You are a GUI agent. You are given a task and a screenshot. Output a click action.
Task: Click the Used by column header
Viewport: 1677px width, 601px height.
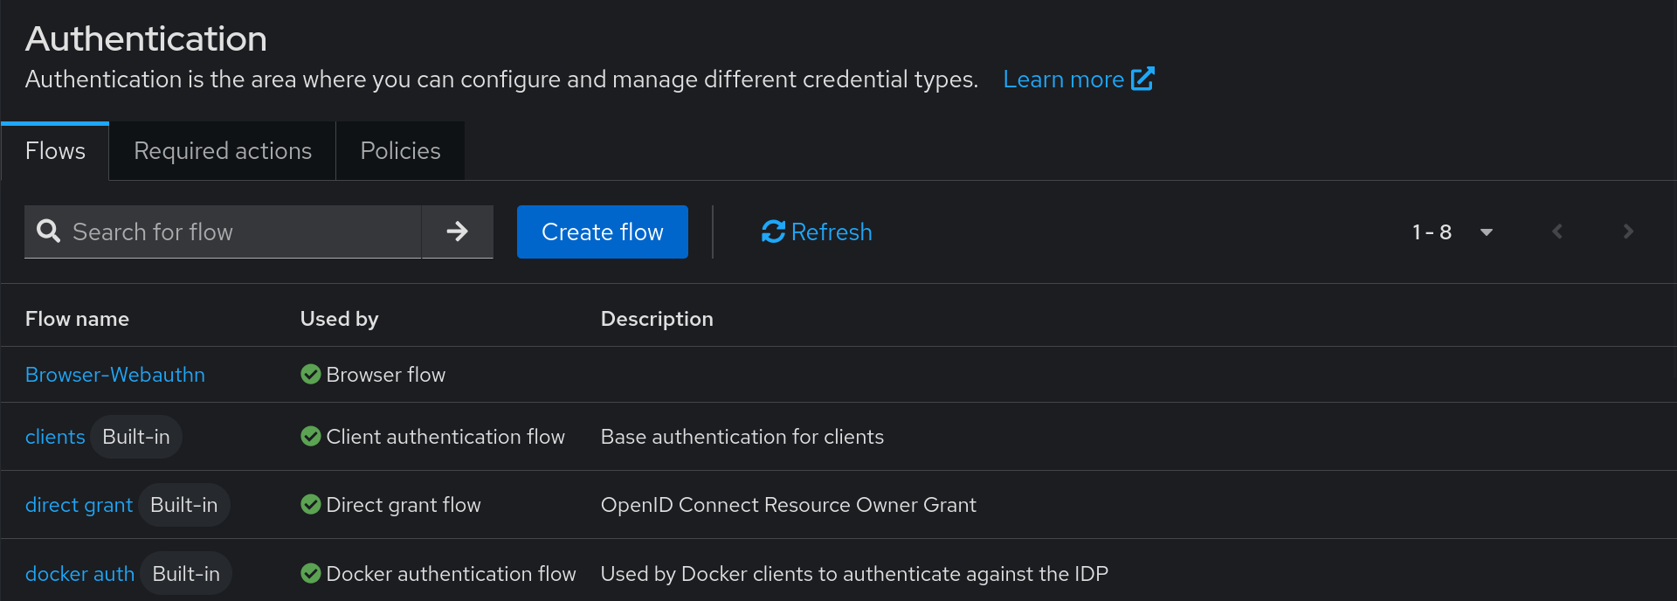(339, 319)
